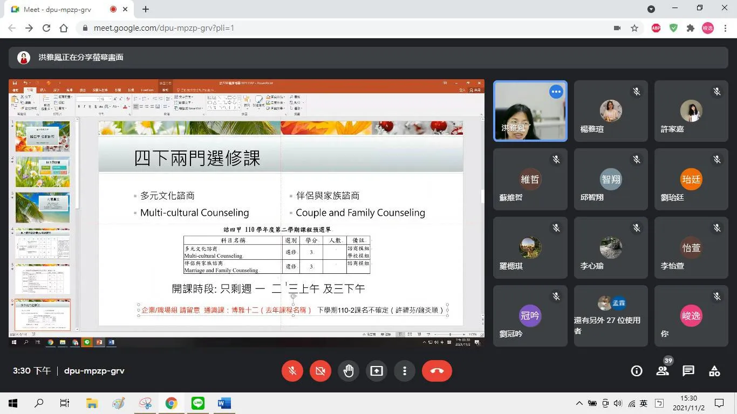The image size is (737, 414).
Task: Reload the Meet page
Action: (x=46, y=28)
